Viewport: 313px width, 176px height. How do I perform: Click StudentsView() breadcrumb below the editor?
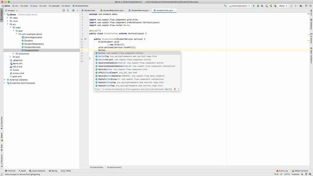(114, 167)
